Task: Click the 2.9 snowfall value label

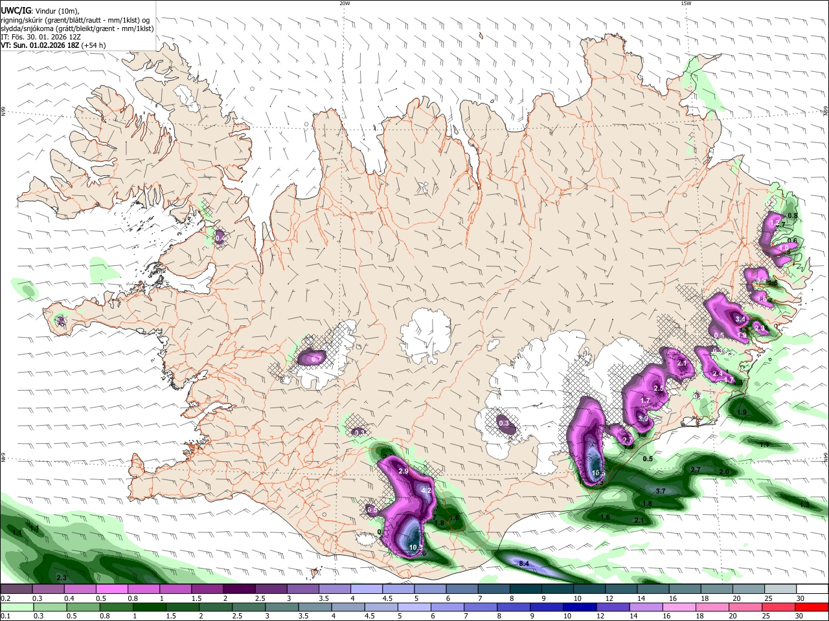Action: point(403,472)
